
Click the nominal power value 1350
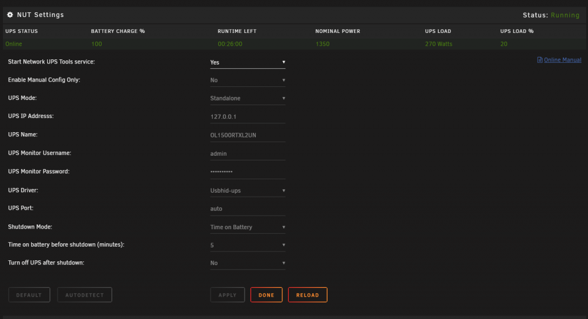[x=322, y=44]
